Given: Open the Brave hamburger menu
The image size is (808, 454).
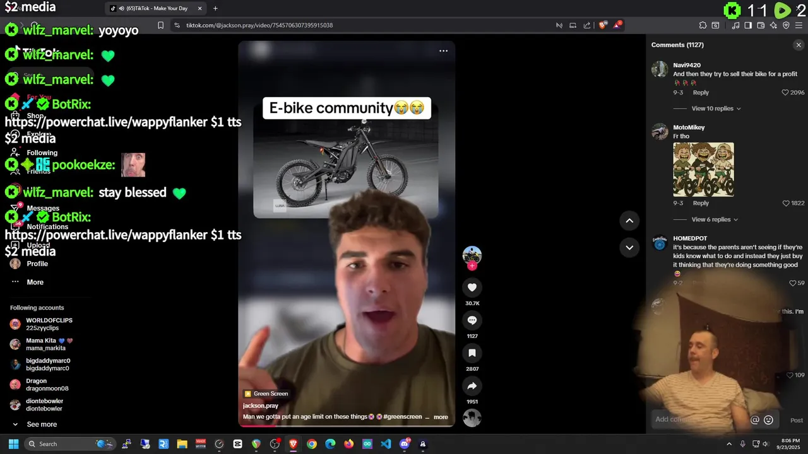Looking at the screenshot, I should point(799,25).
